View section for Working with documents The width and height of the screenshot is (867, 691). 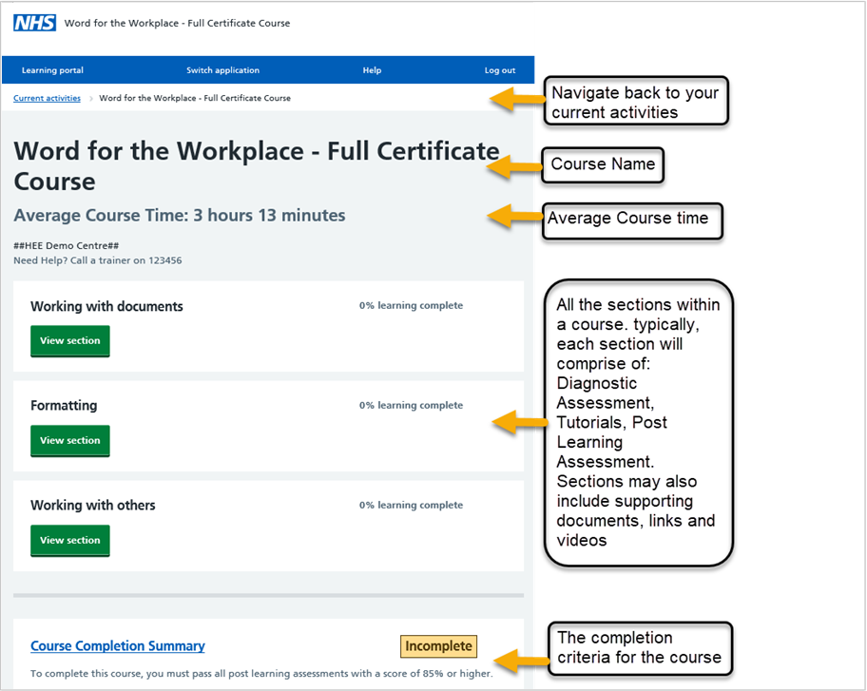point(70,341)
